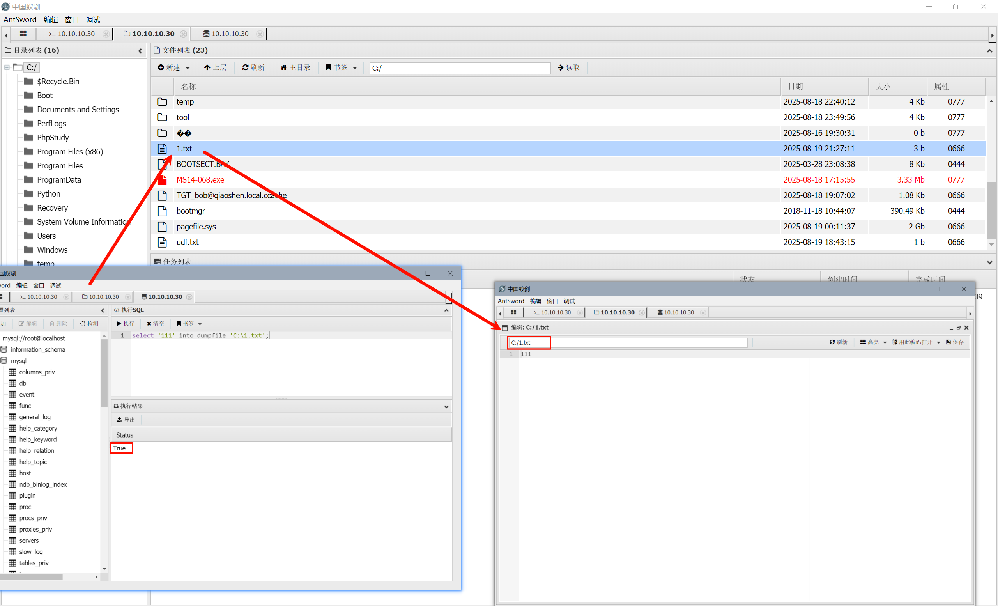Open the 调试 menu in main menubar
The image size is (998, 606).
click(93, 19)
